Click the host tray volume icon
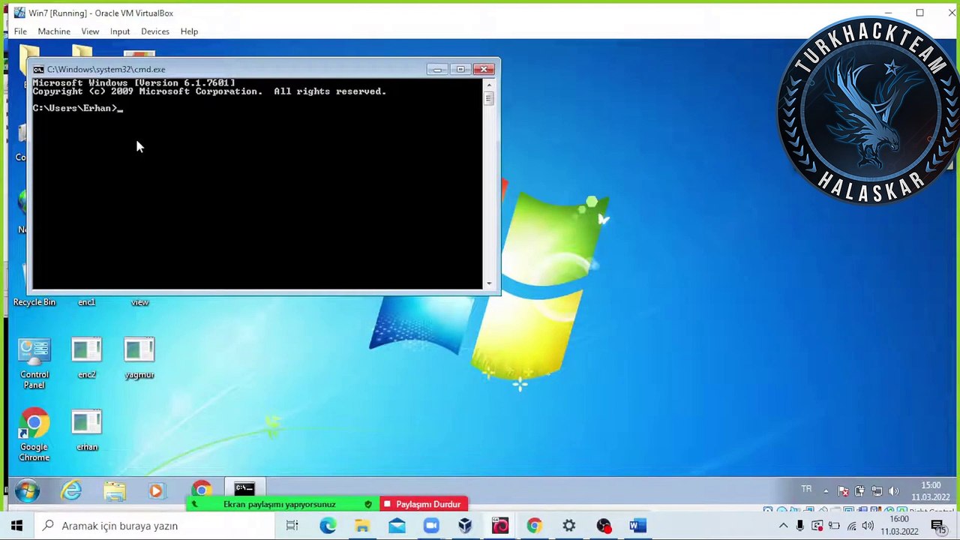Screen dimensions: 960x540 coord(868,526)
